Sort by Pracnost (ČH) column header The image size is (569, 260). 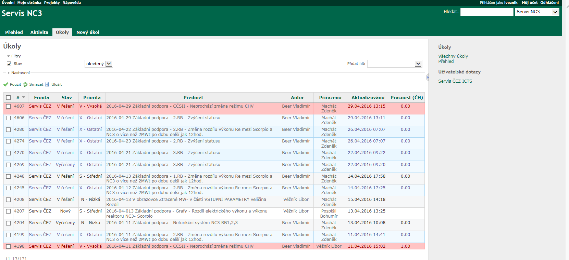pyautogui.click(x=407, y=98)
